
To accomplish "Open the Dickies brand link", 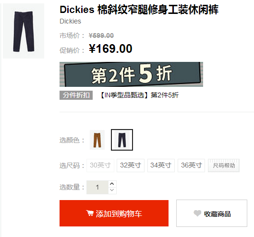I will point(70,21).
